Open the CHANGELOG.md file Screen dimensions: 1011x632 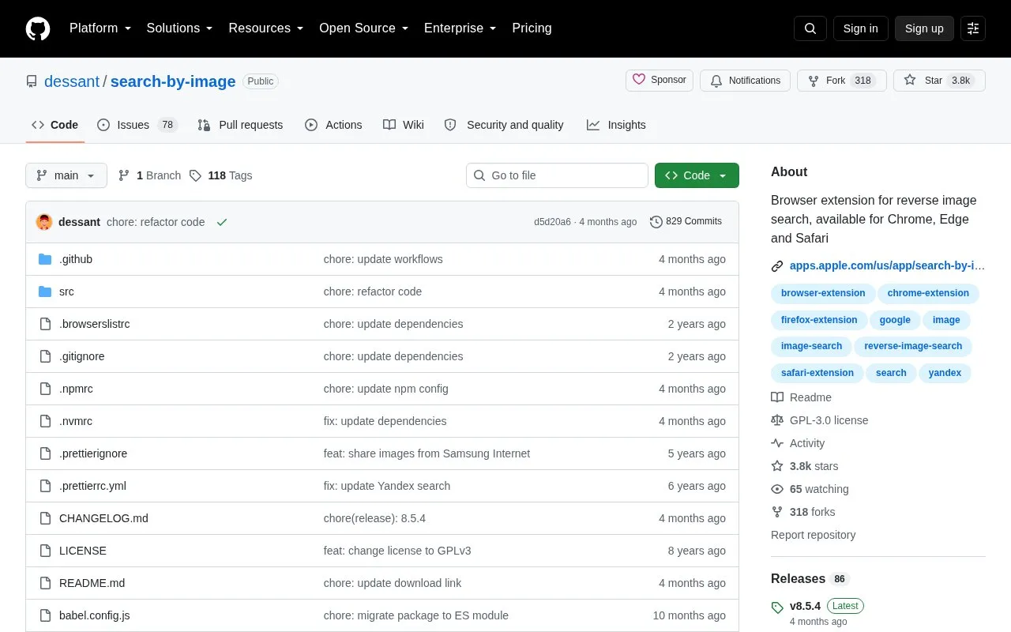103,518
